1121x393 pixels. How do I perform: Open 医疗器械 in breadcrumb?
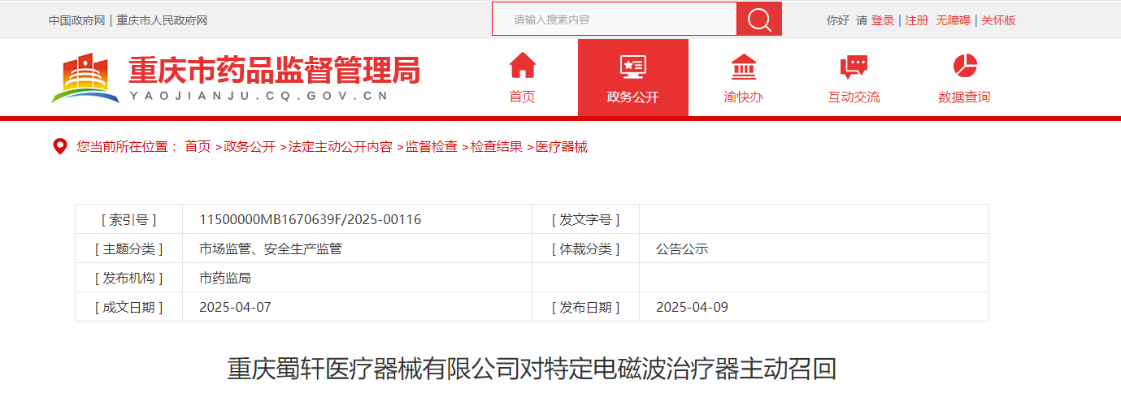562,147
